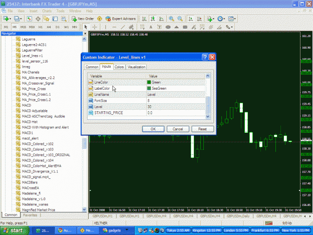The image size is (313, 235).
Task: Launch MetaEditor with yellow diamond icon
Action: tap(100, 19)
